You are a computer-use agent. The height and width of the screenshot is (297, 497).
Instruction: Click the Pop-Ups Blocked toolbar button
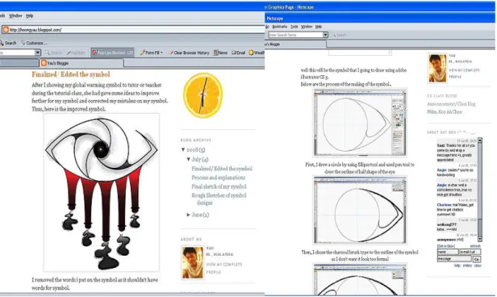[x=112, y=52]
